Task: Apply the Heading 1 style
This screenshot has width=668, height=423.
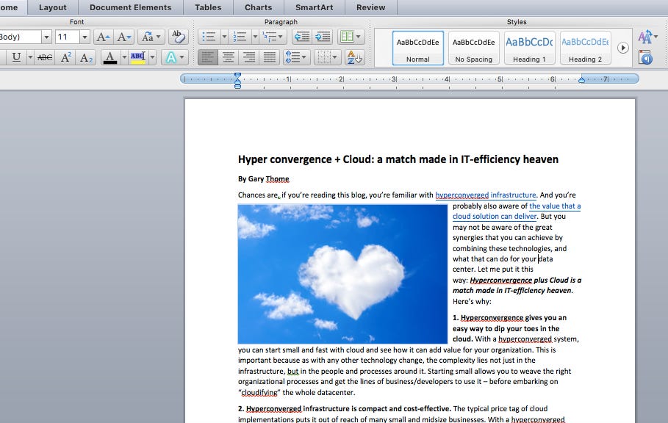Action: point(528,46)
